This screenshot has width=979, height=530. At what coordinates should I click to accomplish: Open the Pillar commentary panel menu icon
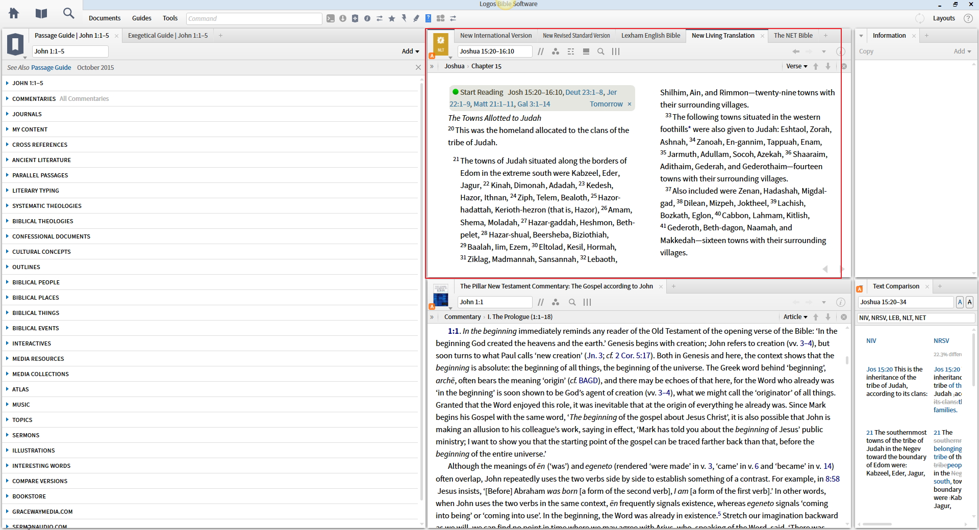pyautogui.click(x=441, y=296)
